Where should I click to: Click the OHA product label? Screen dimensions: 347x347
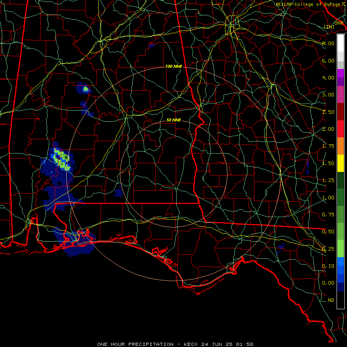[x=339, y=23]
